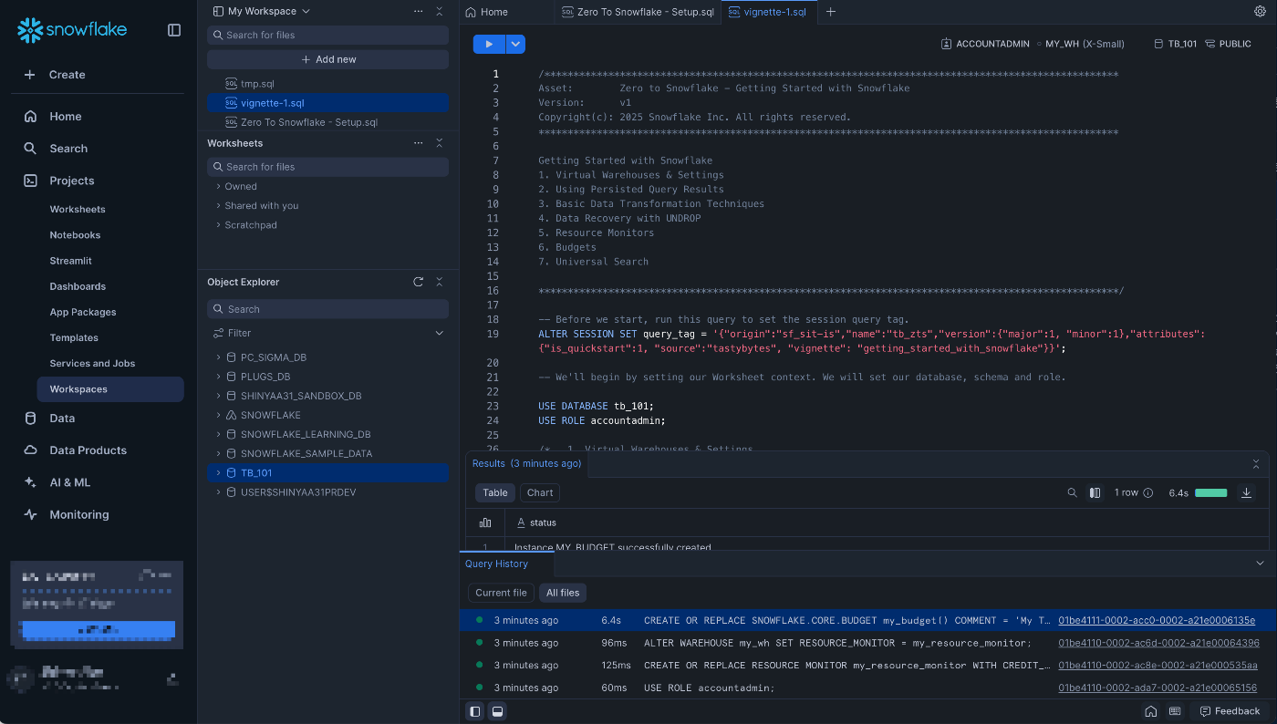Open settings gear in top right
1277x724 pixels.
pos(1261,12)
